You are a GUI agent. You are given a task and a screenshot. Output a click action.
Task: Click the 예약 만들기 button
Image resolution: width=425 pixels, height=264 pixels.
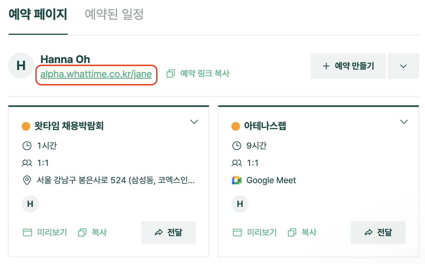click(348, 66)
